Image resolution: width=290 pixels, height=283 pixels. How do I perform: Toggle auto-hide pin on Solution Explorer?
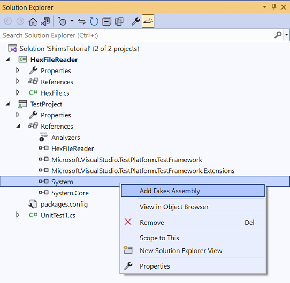pyautogui.click(x=274, y=7)
